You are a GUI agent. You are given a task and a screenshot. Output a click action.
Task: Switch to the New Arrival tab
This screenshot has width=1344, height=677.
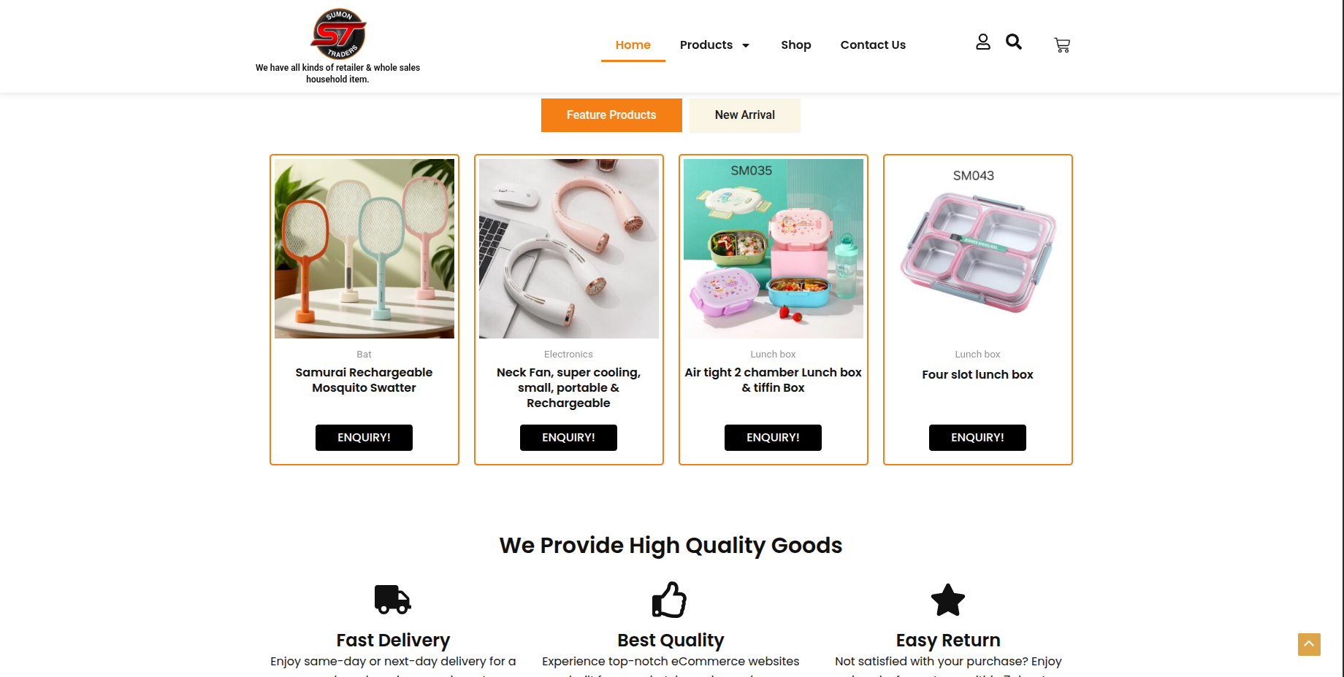tap(745, 115)
